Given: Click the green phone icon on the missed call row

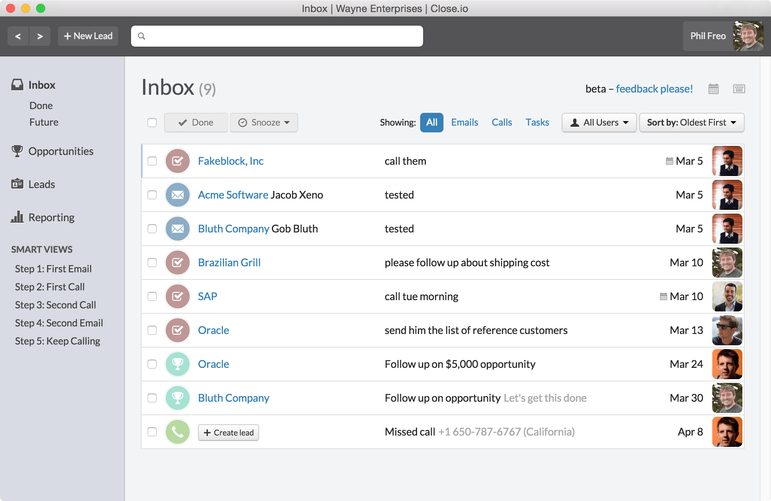Looking at the screenshot, I should [177, 432].
